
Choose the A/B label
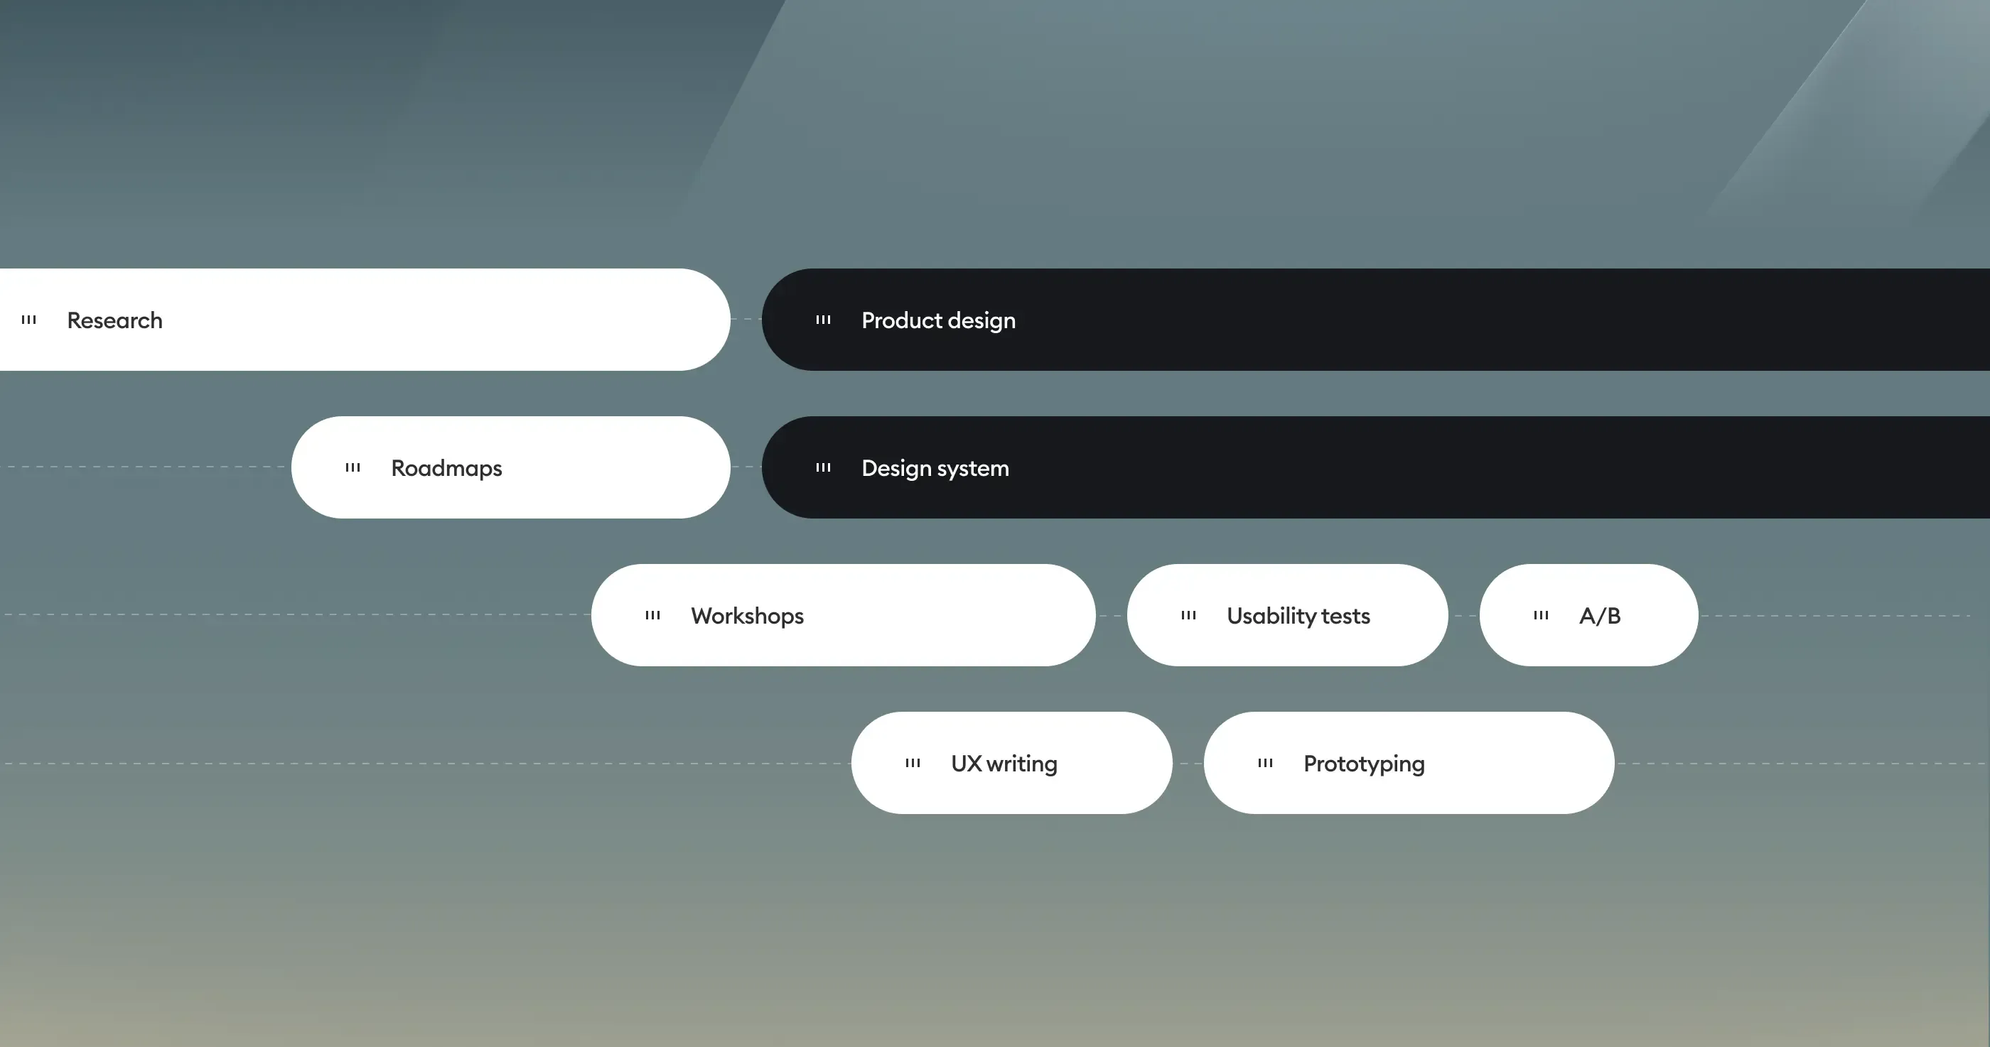pyautogui.click(x=1600, y=616)
